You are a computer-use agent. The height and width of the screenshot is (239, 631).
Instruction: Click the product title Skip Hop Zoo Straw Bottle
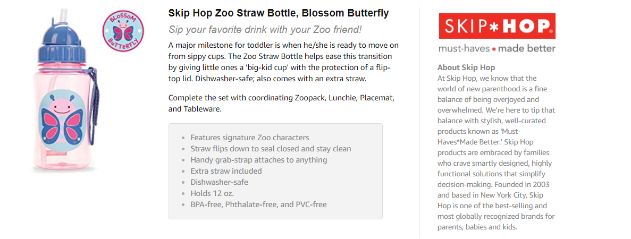pyautogui.click(x=278, y=13)
